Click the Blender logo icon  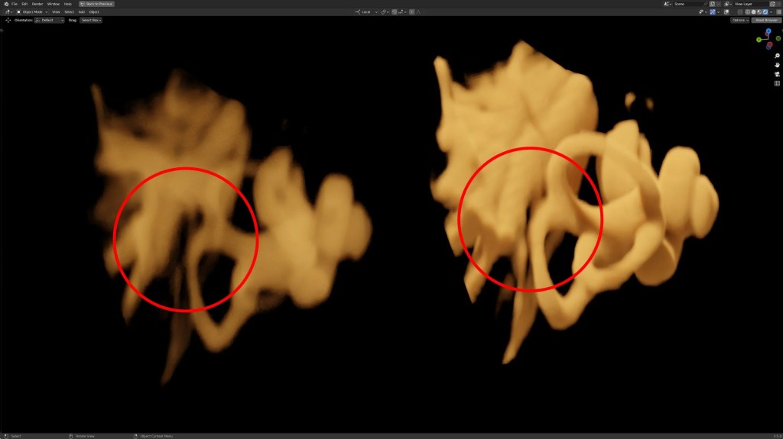tap(6, 4)
